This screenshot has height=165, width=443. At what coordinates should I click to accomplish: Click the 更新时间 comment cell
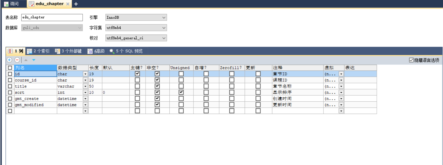coord(298,105)
